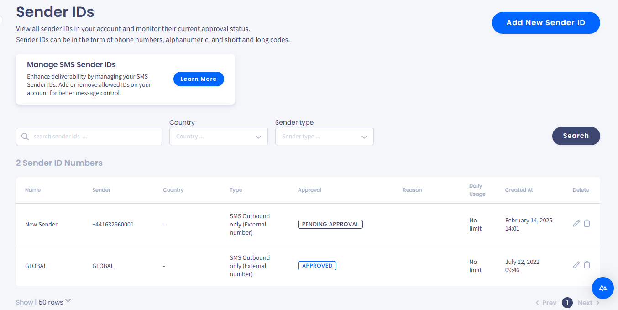Click the Approval column header
This screenshot has height=310, width=618.
[310, 190]
